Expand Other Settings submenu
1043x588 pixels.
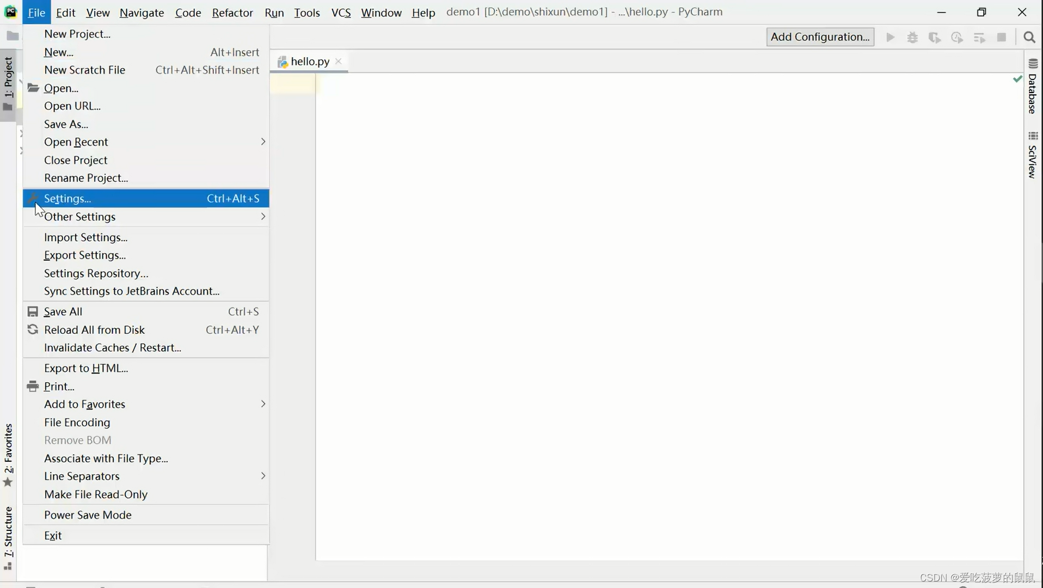coord(146,217)
